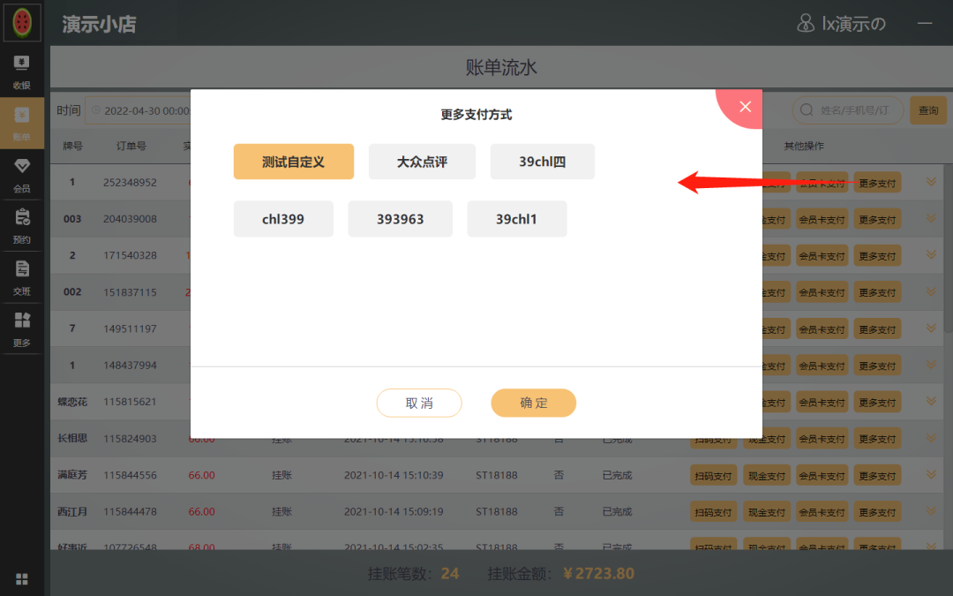Viewport: 953px width, 596px height.
Task: Choose payment method 393963
Action: pos(400,219)
